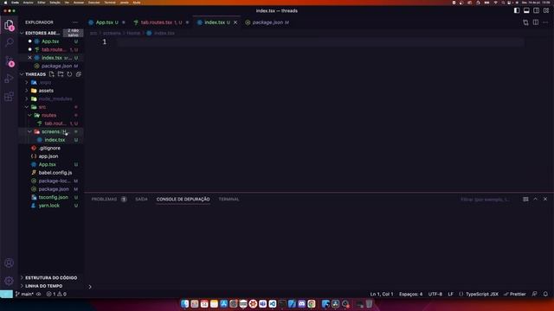Image resolution: width=554 pixels, height=311 pixels.
Task: Open notifications bell in status bar
Action: point(545,294)
